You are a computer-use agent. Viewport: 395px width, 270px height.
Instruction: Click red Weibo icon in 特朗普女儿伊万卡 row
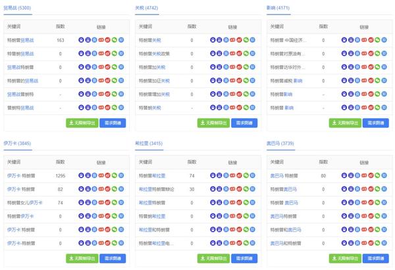point(108,202)
